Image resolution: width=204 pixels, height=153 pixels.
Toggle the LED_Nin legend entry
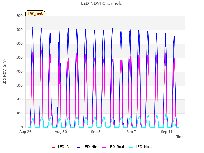[87, 147]
